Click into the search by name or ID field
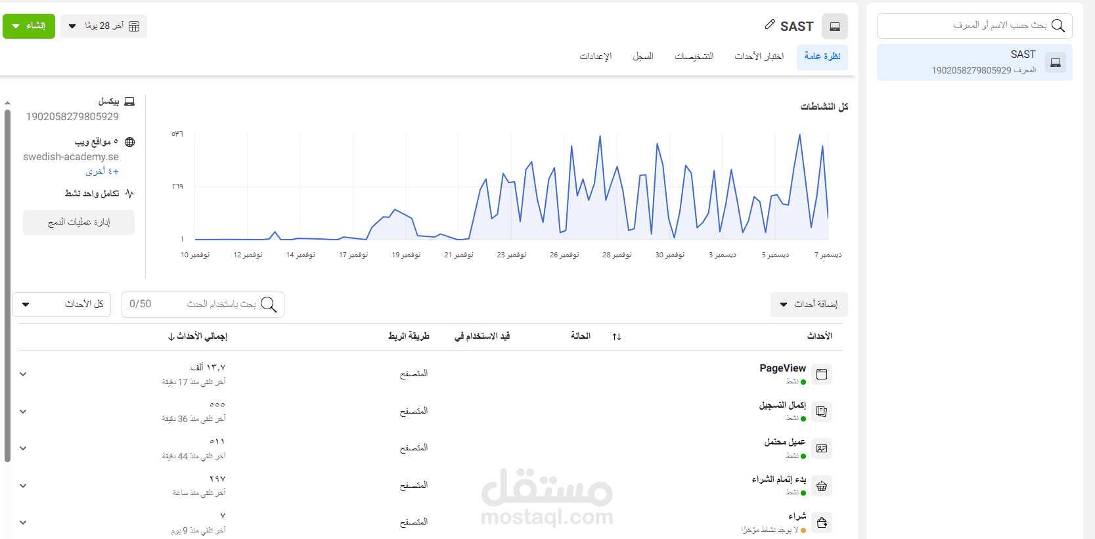The image size is (1095, 539). 975,26
